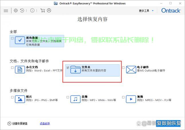Click 例如: MPEG、MOV、FLV等 description
This screenshot has width=185, height=130.
pyautogui.click(x=154, y=100)
